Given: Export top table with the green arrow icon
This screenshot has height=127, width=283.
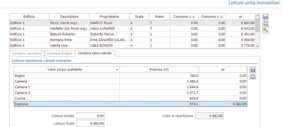Looking at the screenshot, I should click(x=266, y=30).
